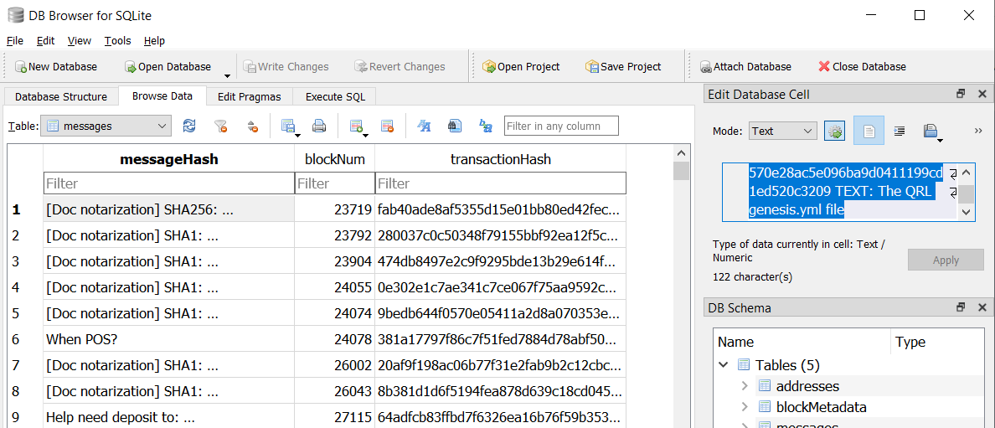Click the disabled Apply button
995x428 pixels.
[x=946, y=260]
